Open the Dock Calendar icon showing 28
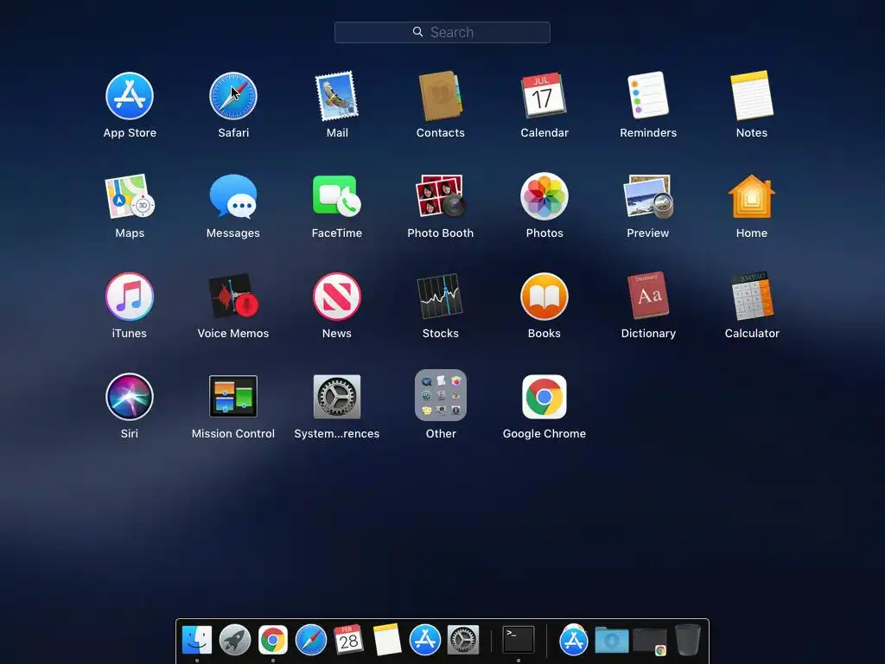Image resolution: width=885 pixels, height=664 pixels. click(x=349, y=639)
